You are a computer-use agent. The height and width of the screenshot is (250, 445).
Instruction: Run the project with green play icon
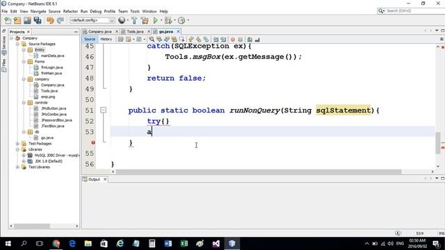tap(155, 20)
